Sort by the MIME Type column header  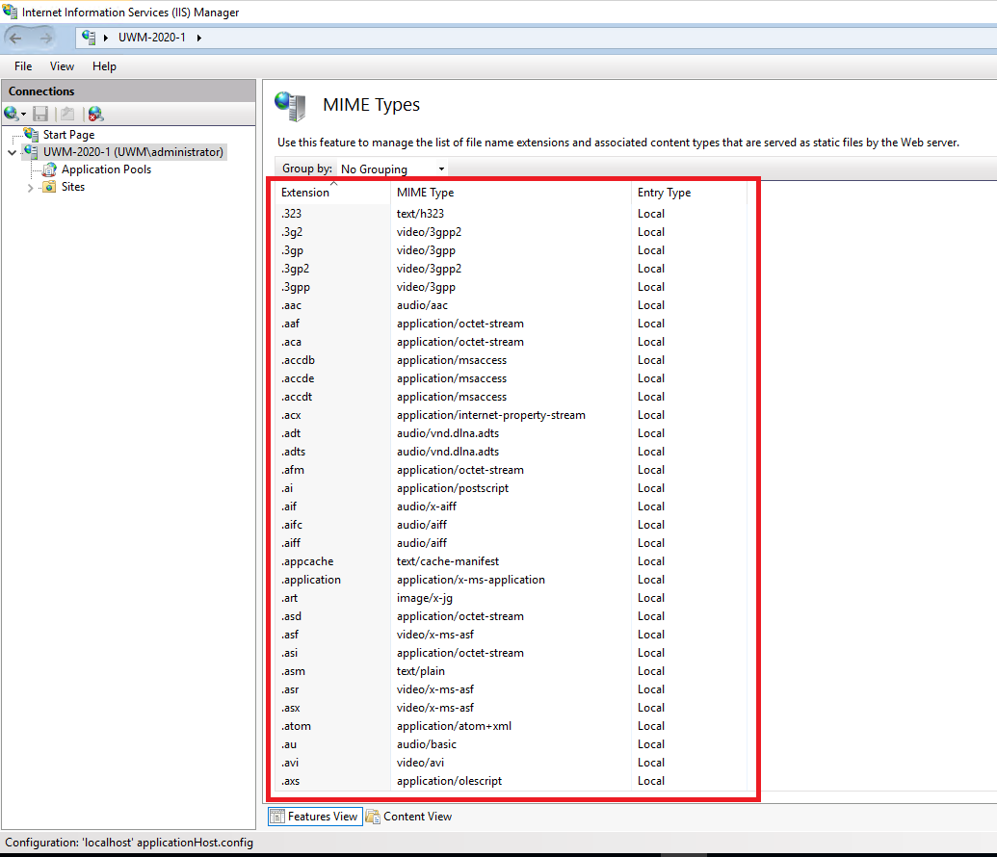point(425,193)
